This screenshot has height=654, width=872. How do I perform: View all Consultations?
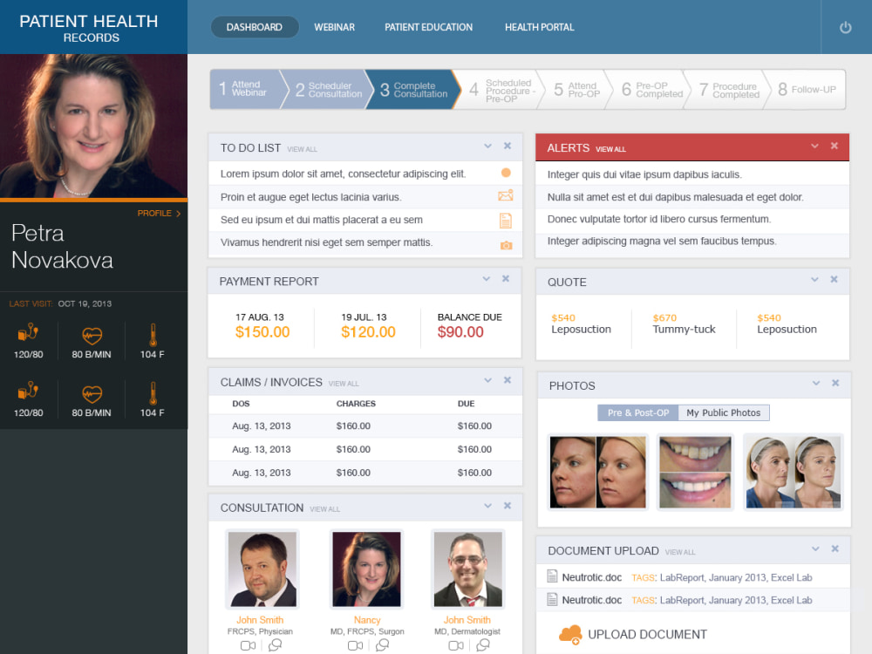point(324,509)
